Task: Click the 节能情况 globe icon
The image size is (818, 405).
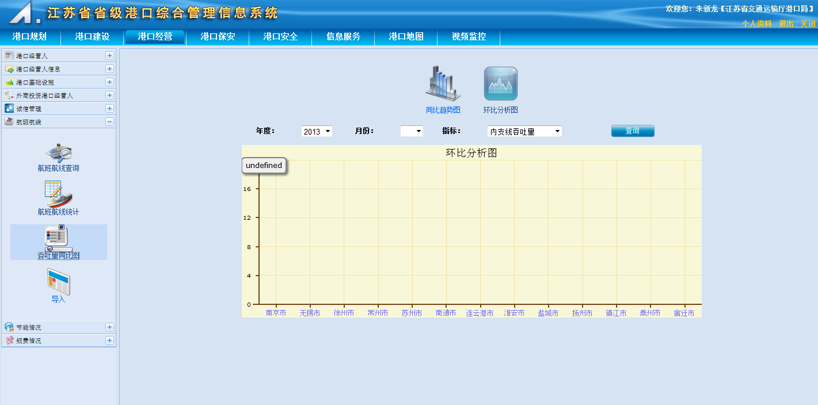Action: coord(9,327)
